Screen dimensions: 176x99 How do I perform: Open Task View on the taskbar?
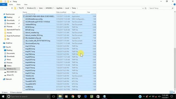[54, 97]
